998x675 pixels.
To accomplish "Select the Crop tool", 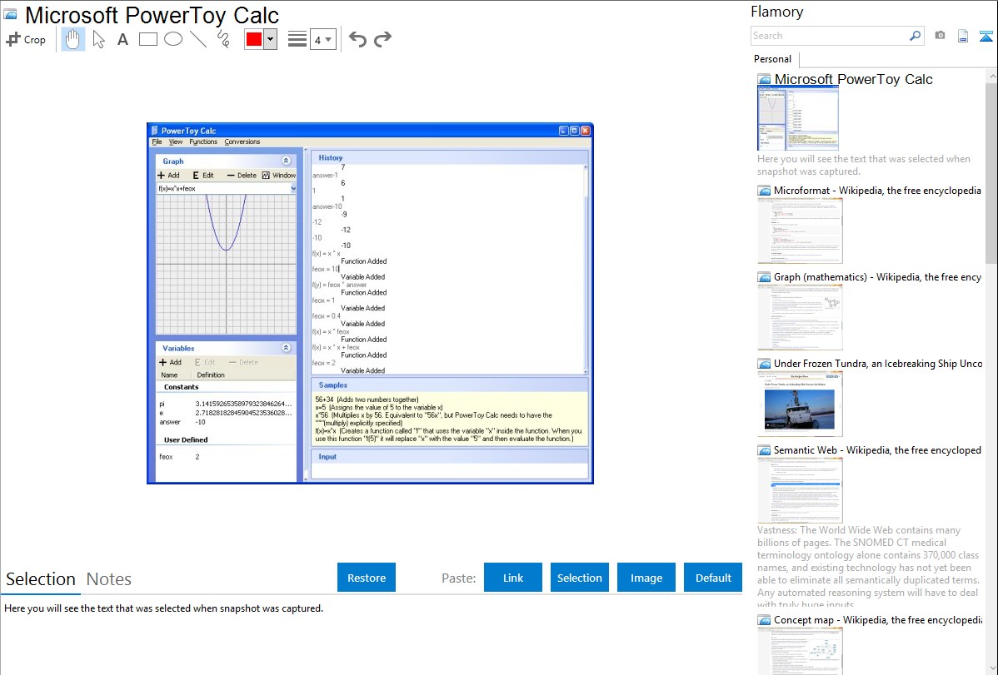I will 26,39.
